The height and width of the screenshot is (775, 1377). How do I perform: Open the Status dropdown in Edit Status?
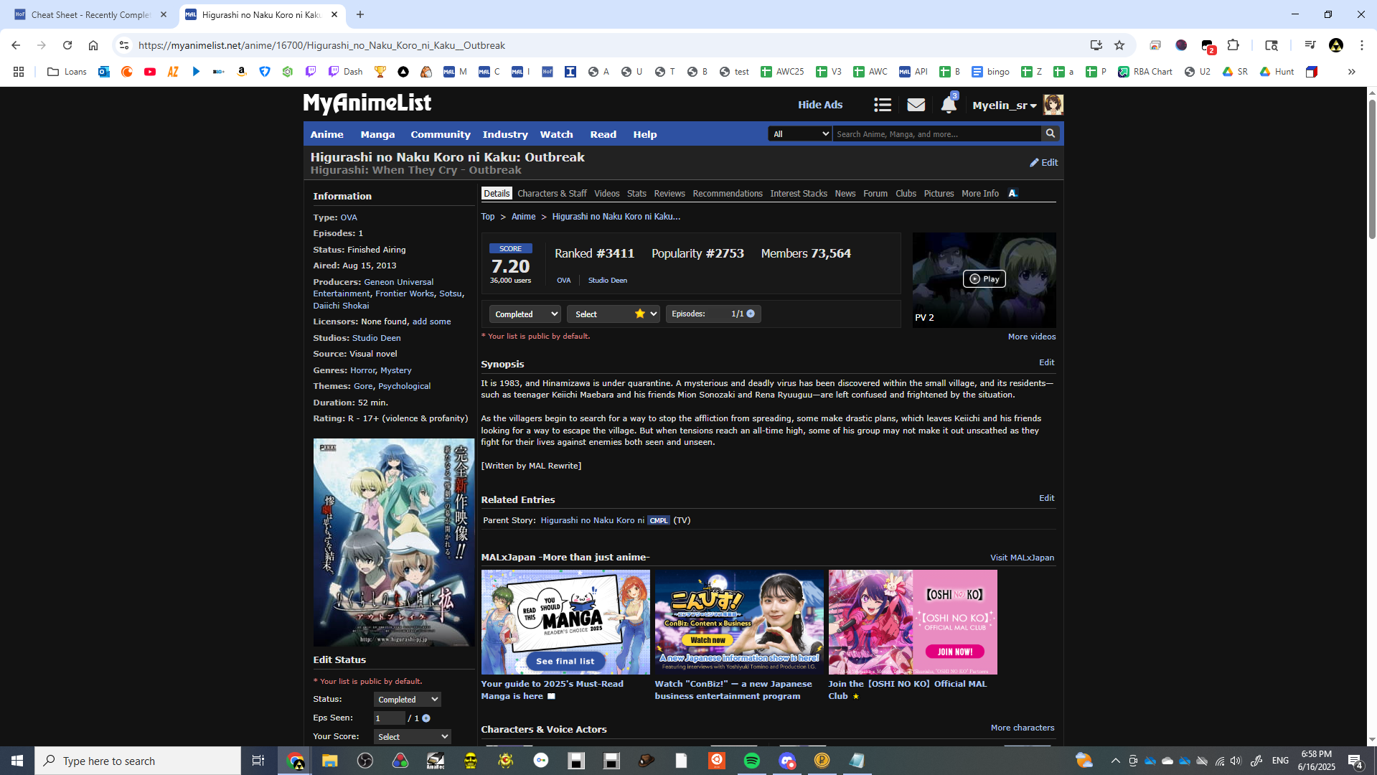coord(408,700)
